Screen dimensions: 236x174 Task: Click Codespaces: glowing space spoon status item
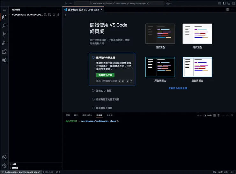pyautogui.click(x=21, y=172)
